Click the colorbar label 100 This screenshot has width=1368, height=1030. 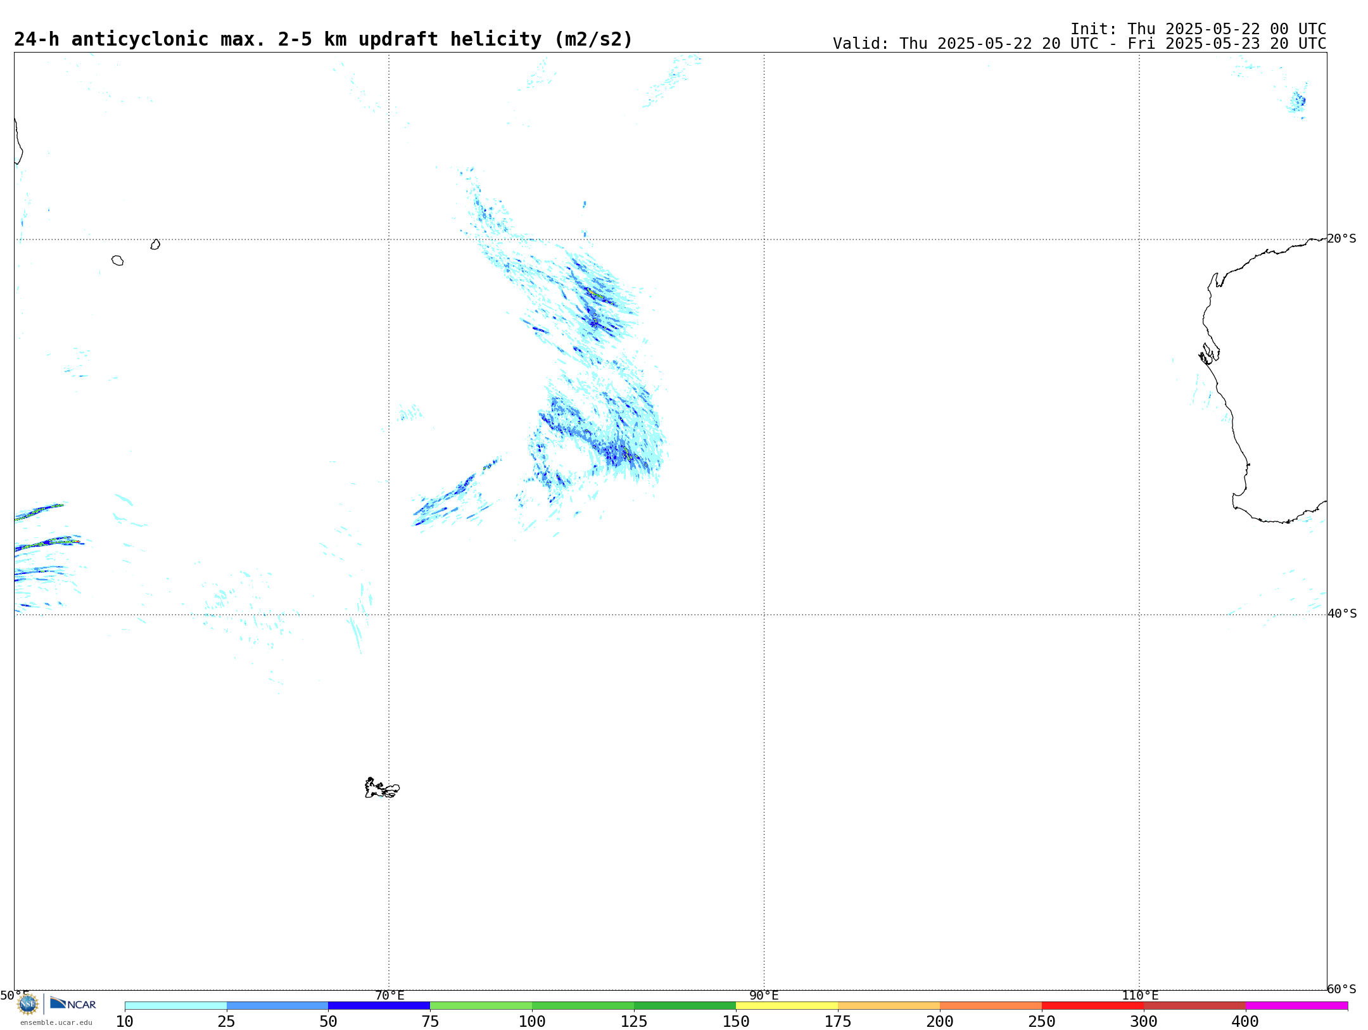point(532,1022)
